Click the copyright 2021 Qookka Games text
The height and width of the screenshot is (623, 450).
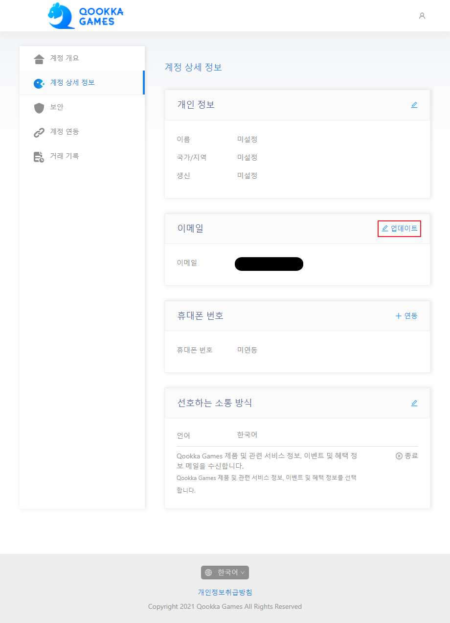click(225, 606)
